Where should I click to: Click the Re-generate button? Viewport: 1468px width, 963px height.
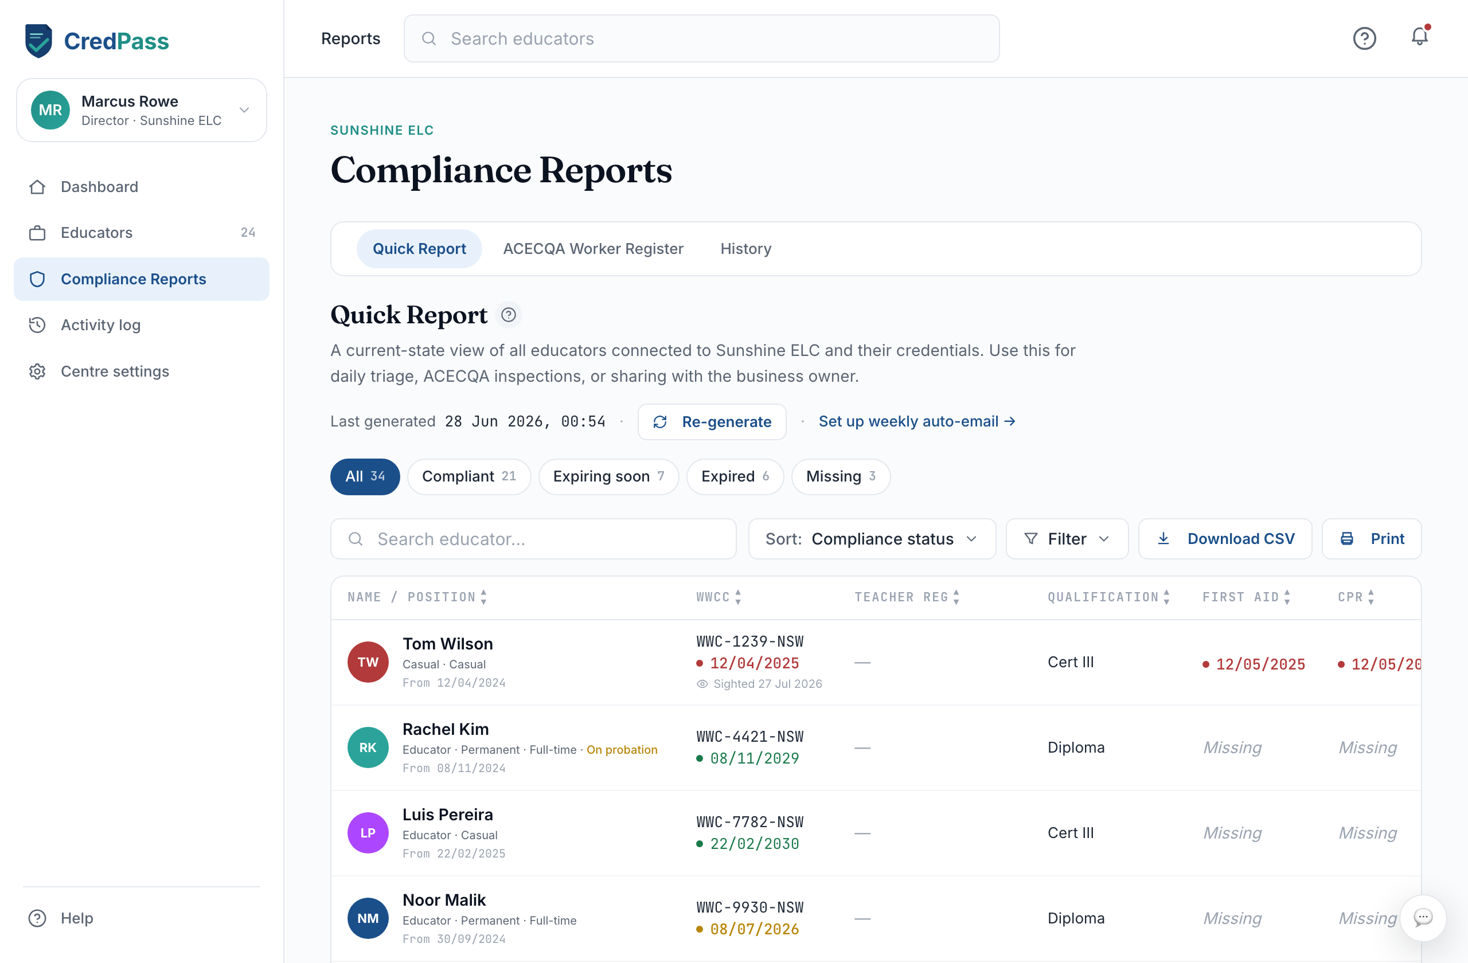click(712, 422)
